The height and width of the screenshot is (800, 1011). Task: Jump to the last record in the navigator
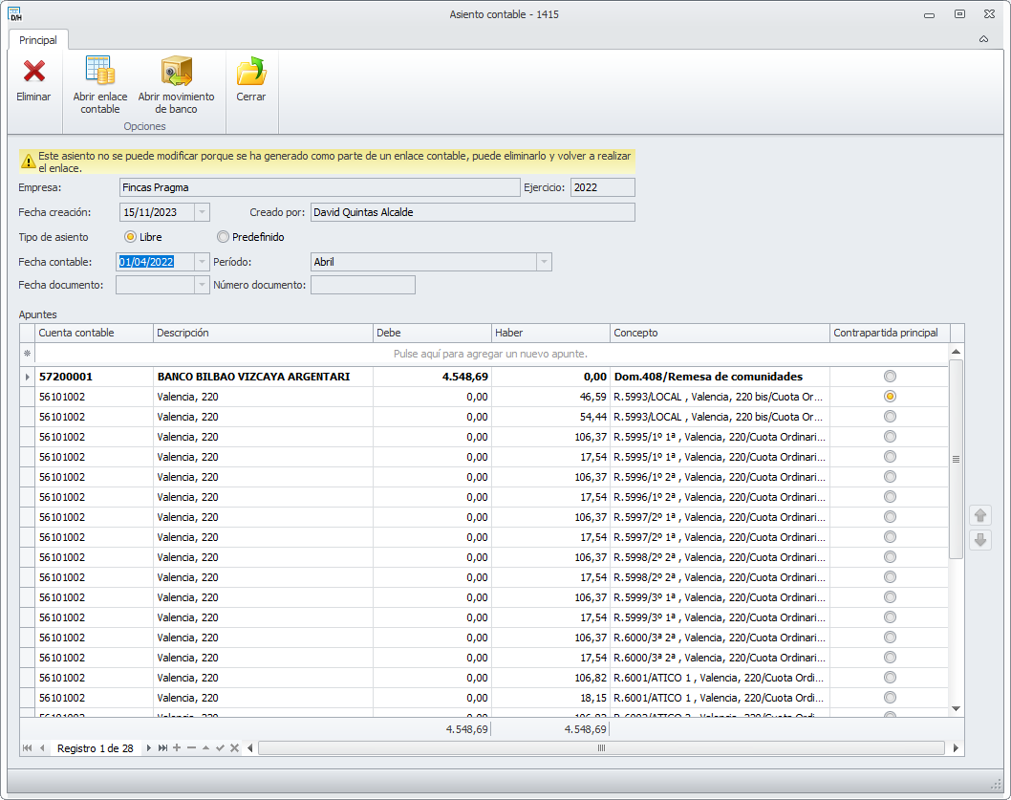click(x=162, y=747)
